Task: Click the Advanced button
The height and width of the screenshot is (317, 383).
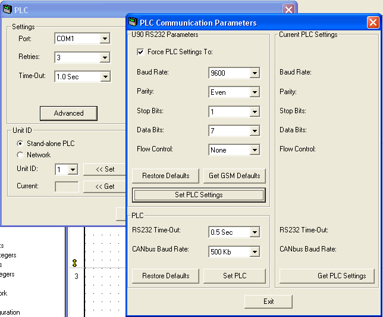Action: [x=68, y=113]
